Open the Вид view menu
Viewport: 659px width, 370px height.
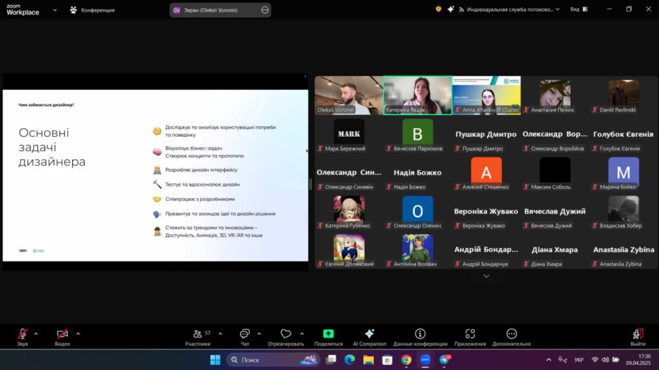point(579,10)
